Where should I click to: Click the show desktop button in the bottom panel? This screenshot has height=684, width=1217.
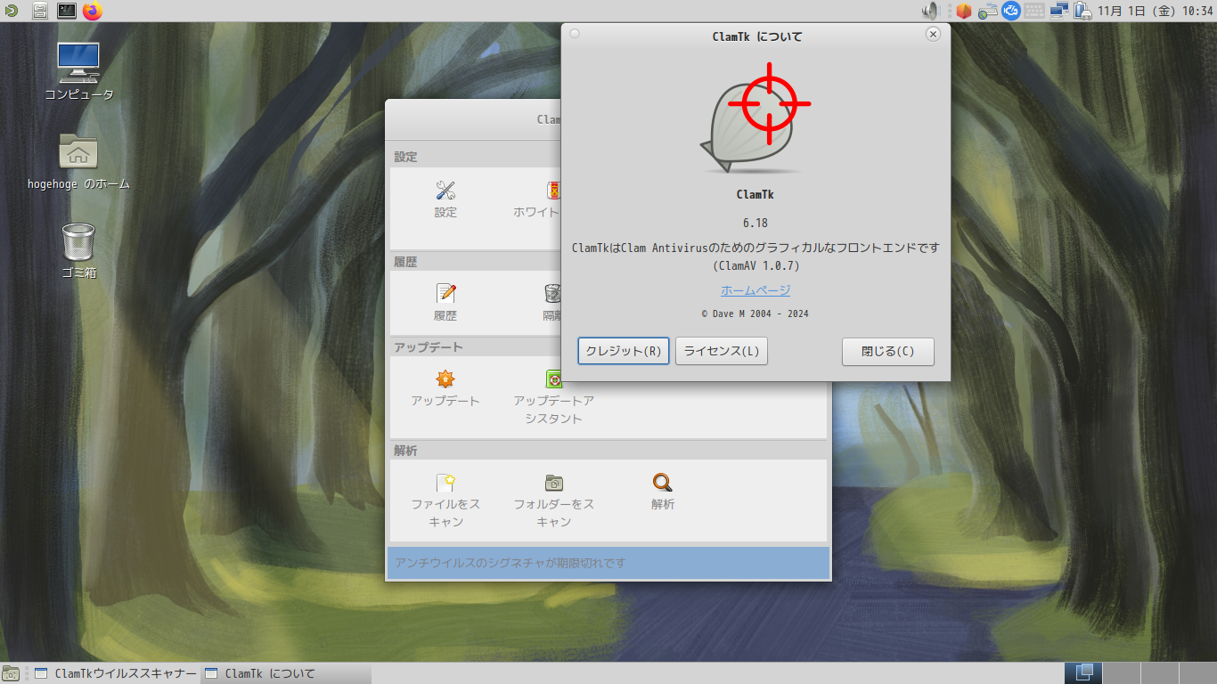click(11, 673)
